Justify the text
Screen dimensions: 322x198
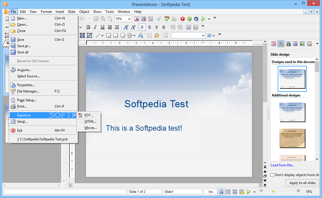164,27
